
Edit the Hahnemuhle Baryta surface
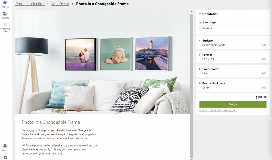[264, 45]
